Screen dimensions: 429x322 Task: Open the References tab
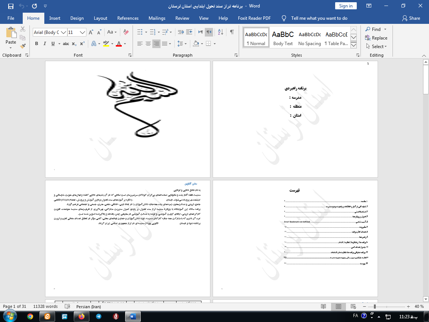128,18
